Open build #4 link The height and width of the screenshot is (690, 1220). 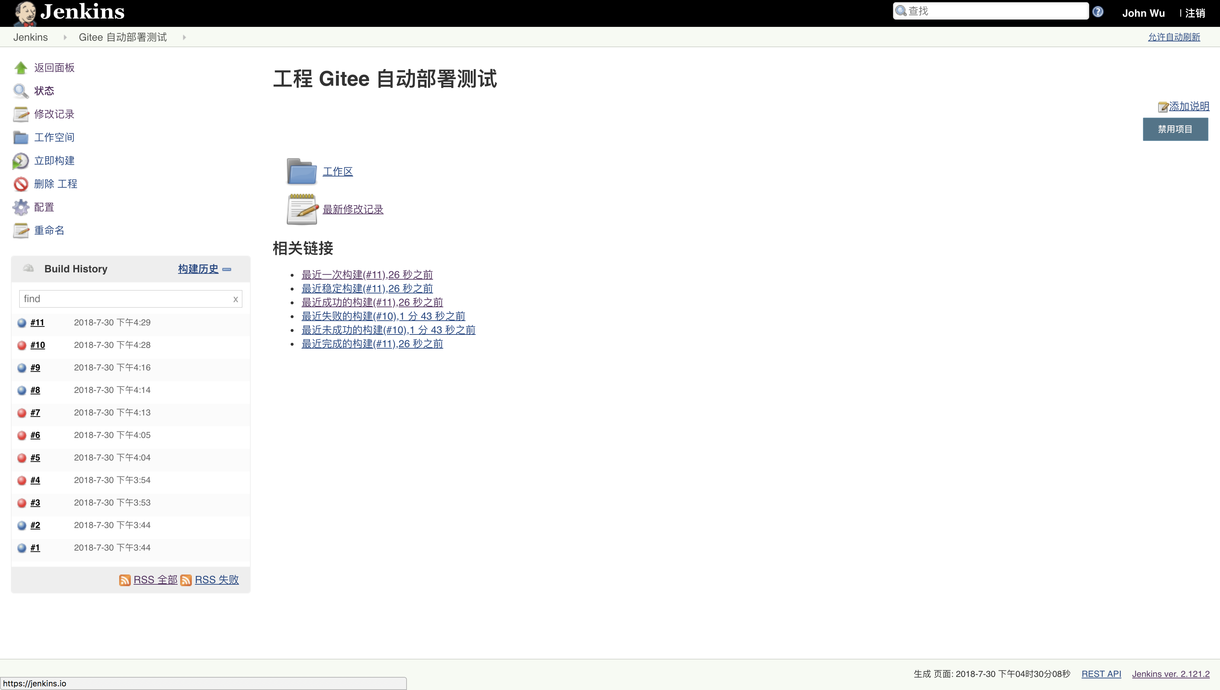click(x=35, y=480)
